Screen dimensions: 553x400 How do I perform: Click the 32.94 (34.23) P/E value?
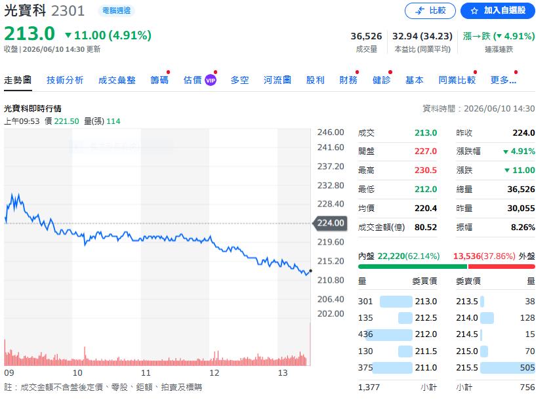point(422,36)
